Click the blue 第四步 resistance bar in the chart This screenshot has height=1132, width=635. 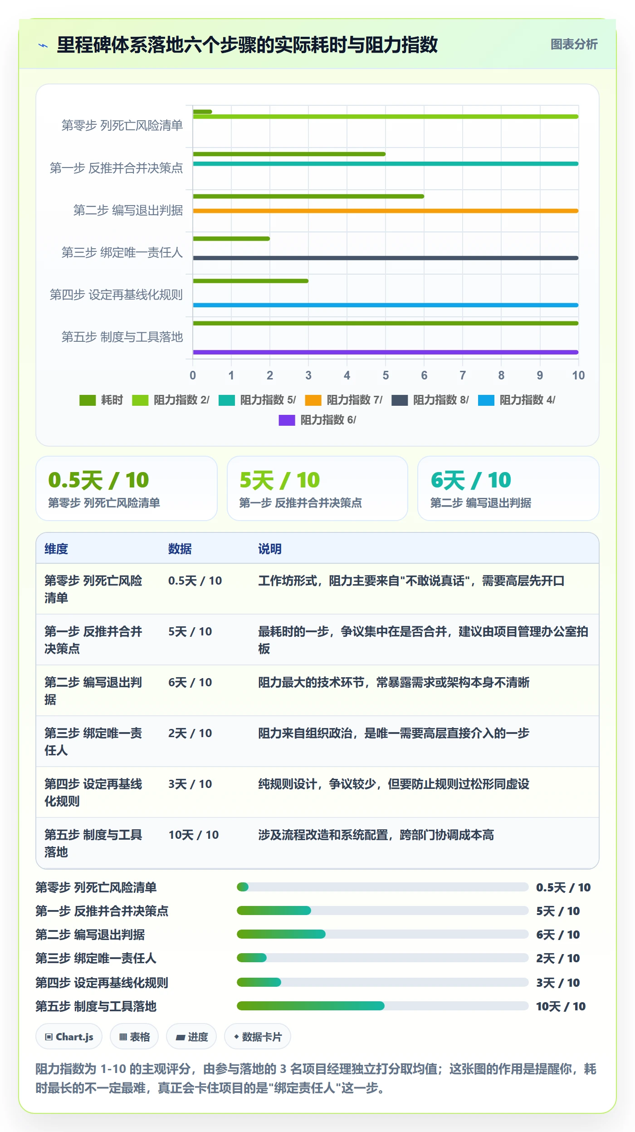click(x=386, y=305)
